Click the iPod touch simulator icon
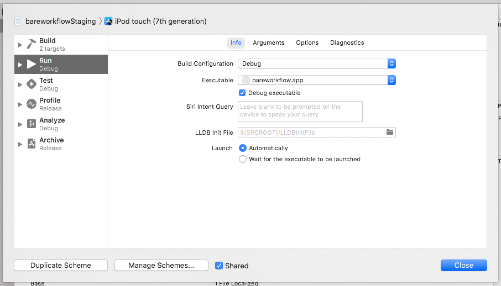The height and width of the screenshot is (286, 501). 108,21
